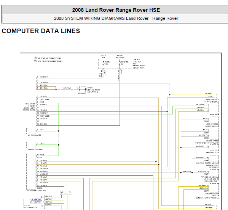Click the 'LEFT STEERING WHEEL MODULE' label
Image resolution: width=228 pixels, height=210 pixels.
[x=212, y=125]
